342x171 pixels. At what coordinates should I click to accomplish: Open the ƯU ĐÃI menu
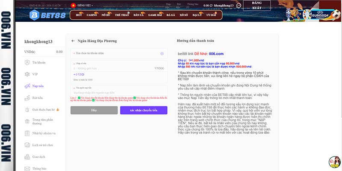(211, 15)
